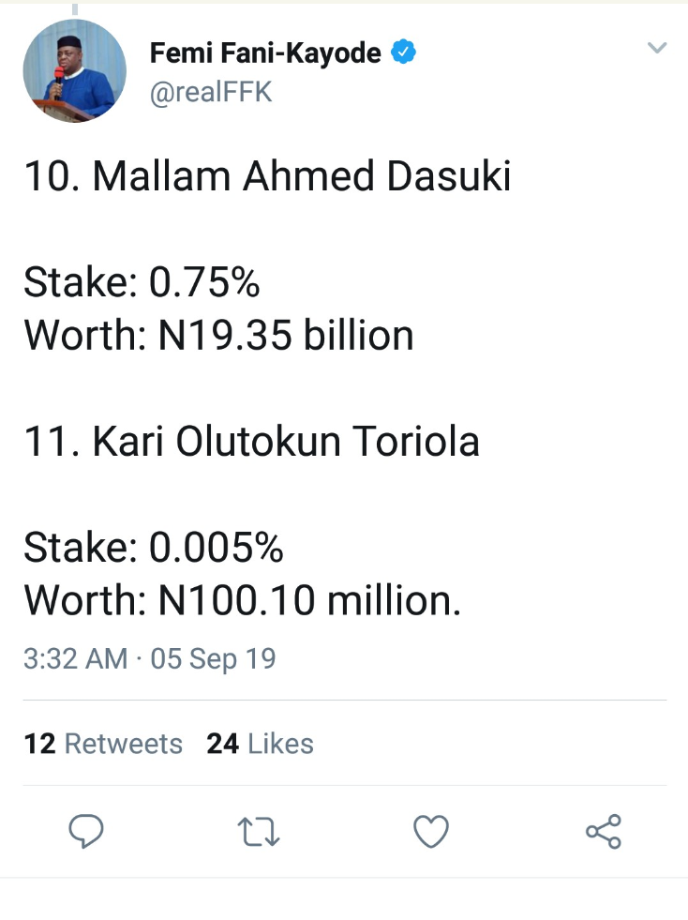Select the '10. Mallam Ahmed Dasuki' line
The height and width of the screenshot is (920, 688).
pyautogui.click(x=267, y=176)
